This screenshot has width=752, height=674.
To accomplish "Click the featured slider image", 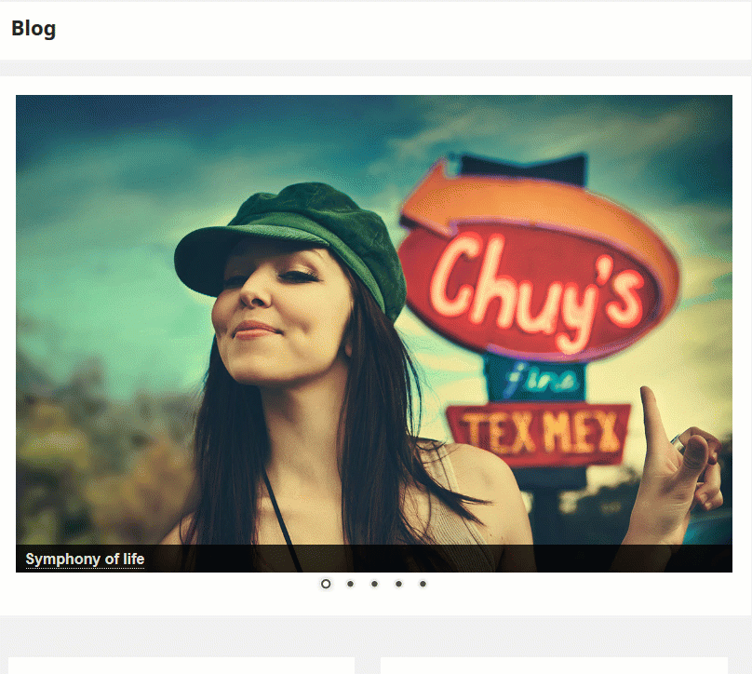I will (374, 333).
